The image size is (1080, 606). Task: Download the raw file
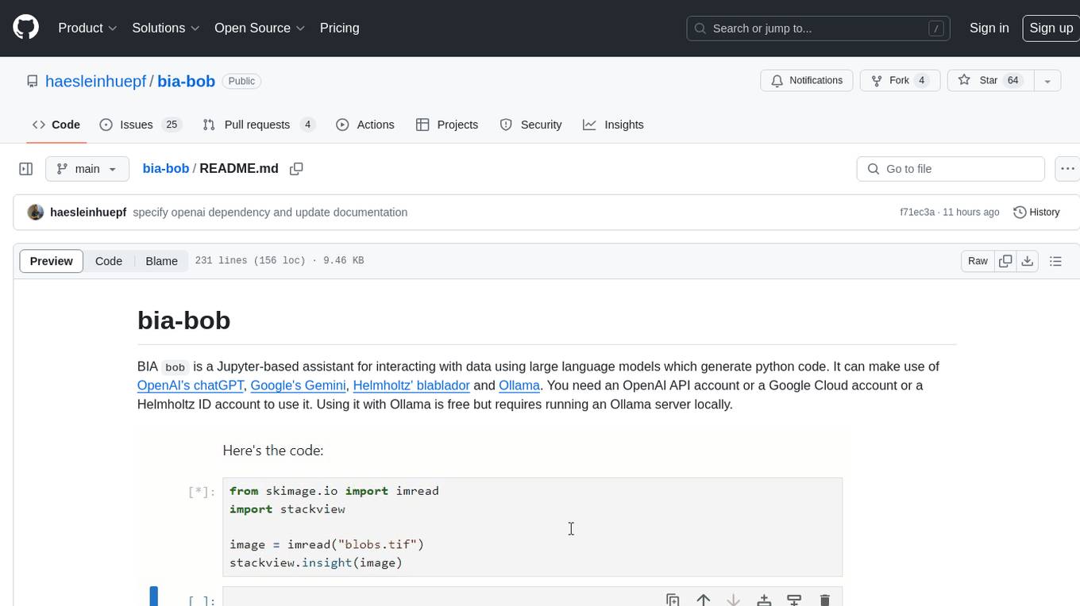pyautogui.click(x=1028, y=261)
